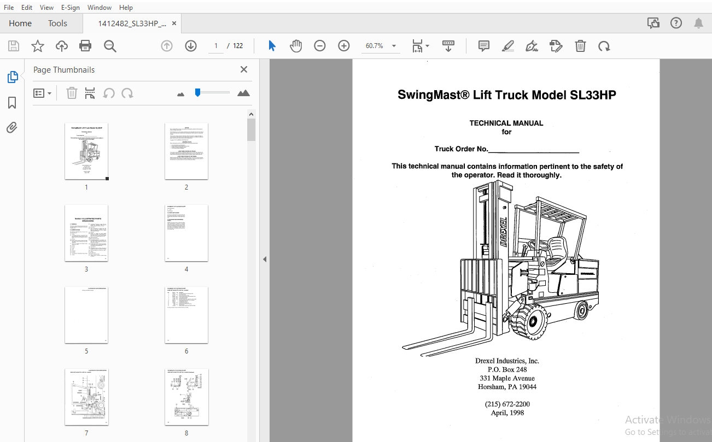
Task: Select page 8 thumbnail
Action: 186,397
